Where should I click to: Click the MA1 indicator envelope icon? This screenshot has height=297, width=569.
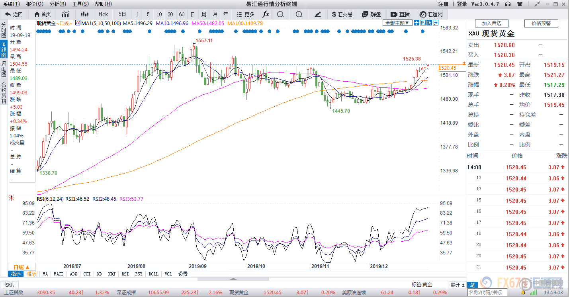coord(78,23)
